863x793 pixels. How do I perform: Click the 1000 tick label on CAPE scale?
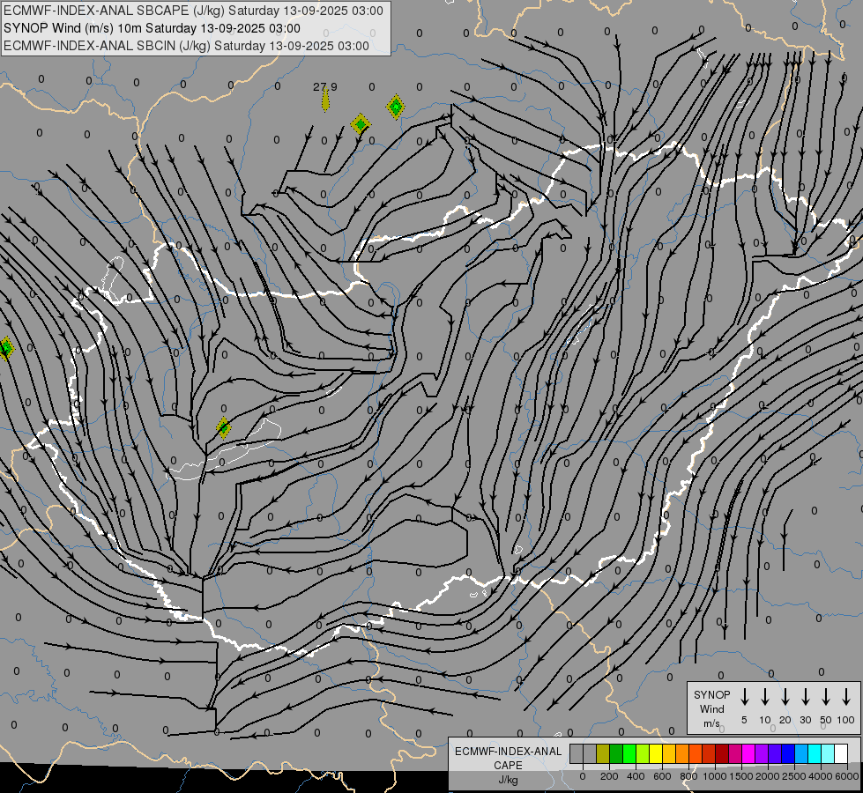pyautogui.click(x=714, y=776)
